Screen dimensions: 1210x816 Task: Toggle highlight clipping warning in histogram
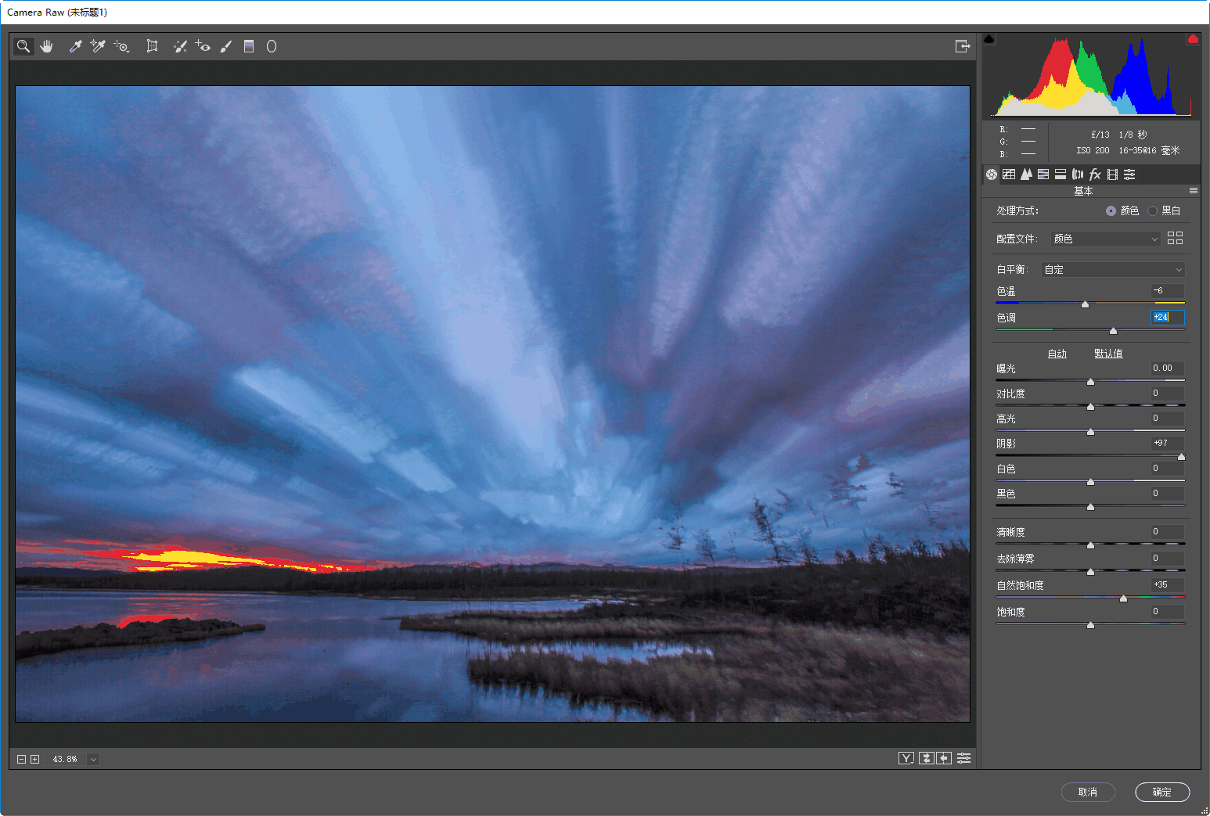tap(1192, 39)
